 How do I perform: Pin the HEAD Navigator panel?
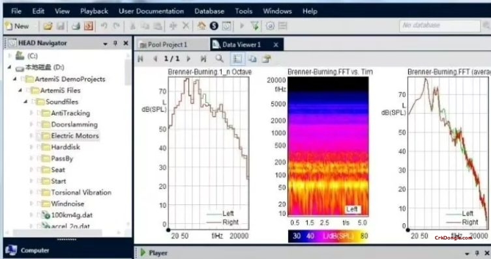pyautogui.click(x=115, y=43)
